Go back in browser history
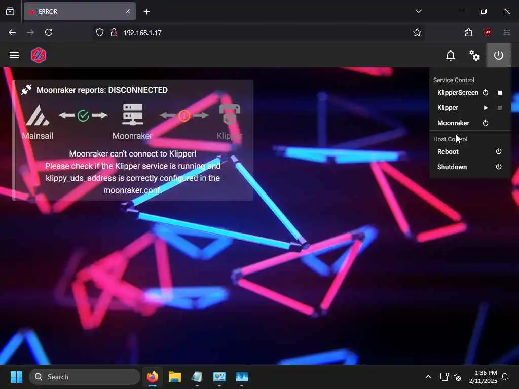 click(12, 33)
